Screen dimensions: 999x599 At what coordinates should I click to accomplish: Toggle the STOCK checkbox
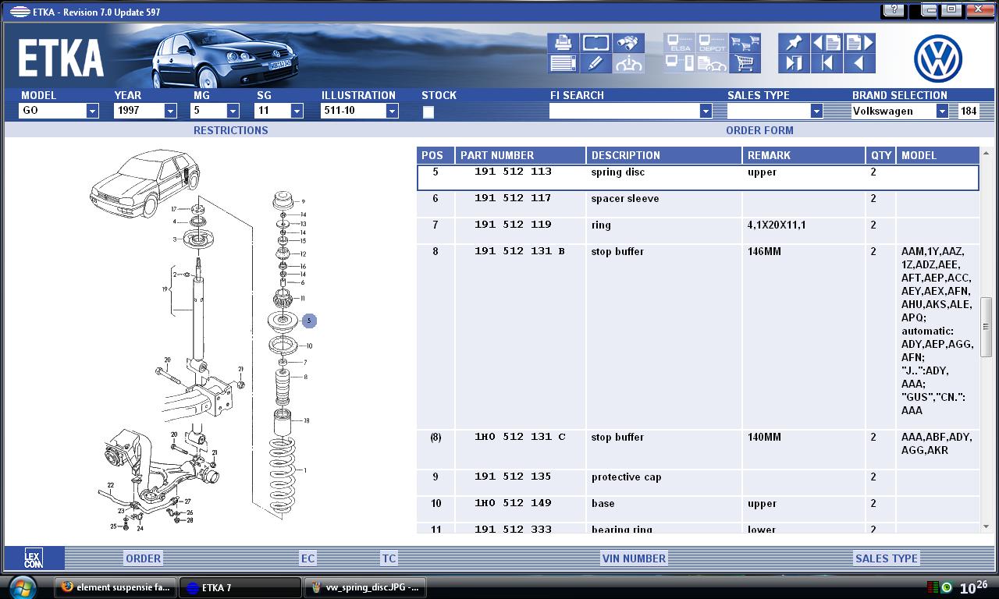pos(428,112)
